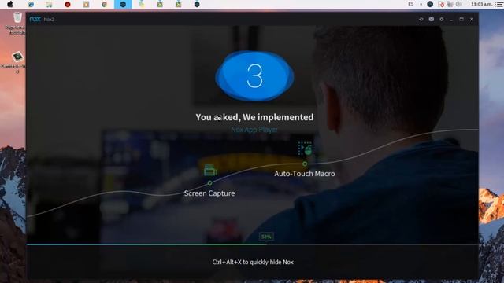Click the Auto-Touch Macro mouse icon

[305, 149]
